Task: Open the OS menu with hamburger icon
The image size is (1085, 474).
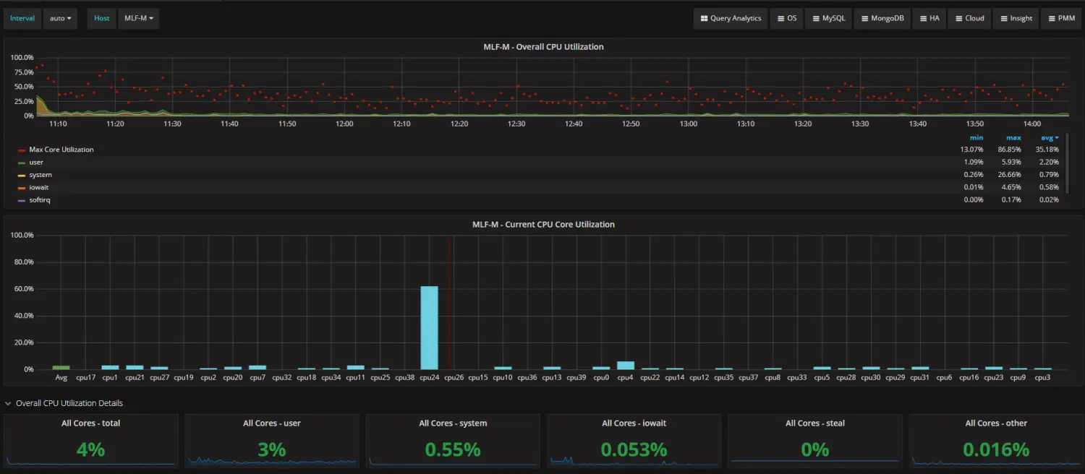Action: 786,18
